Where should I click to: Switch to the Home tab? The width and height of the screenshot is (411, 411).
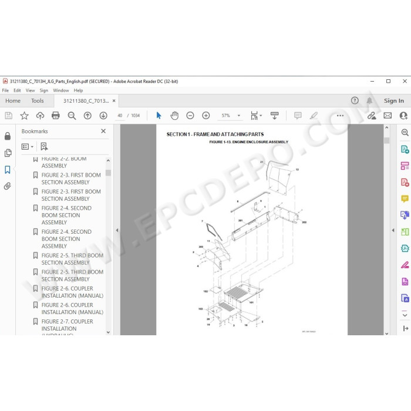(13, 100)
